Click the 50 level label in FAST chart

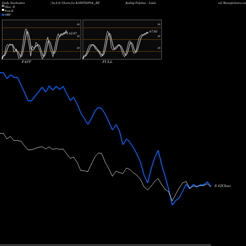[78, 36]
